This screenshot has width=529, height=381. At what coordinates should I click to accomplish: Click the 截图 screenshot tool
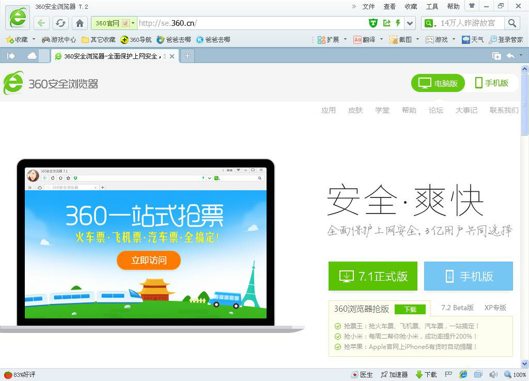(400, 39)
